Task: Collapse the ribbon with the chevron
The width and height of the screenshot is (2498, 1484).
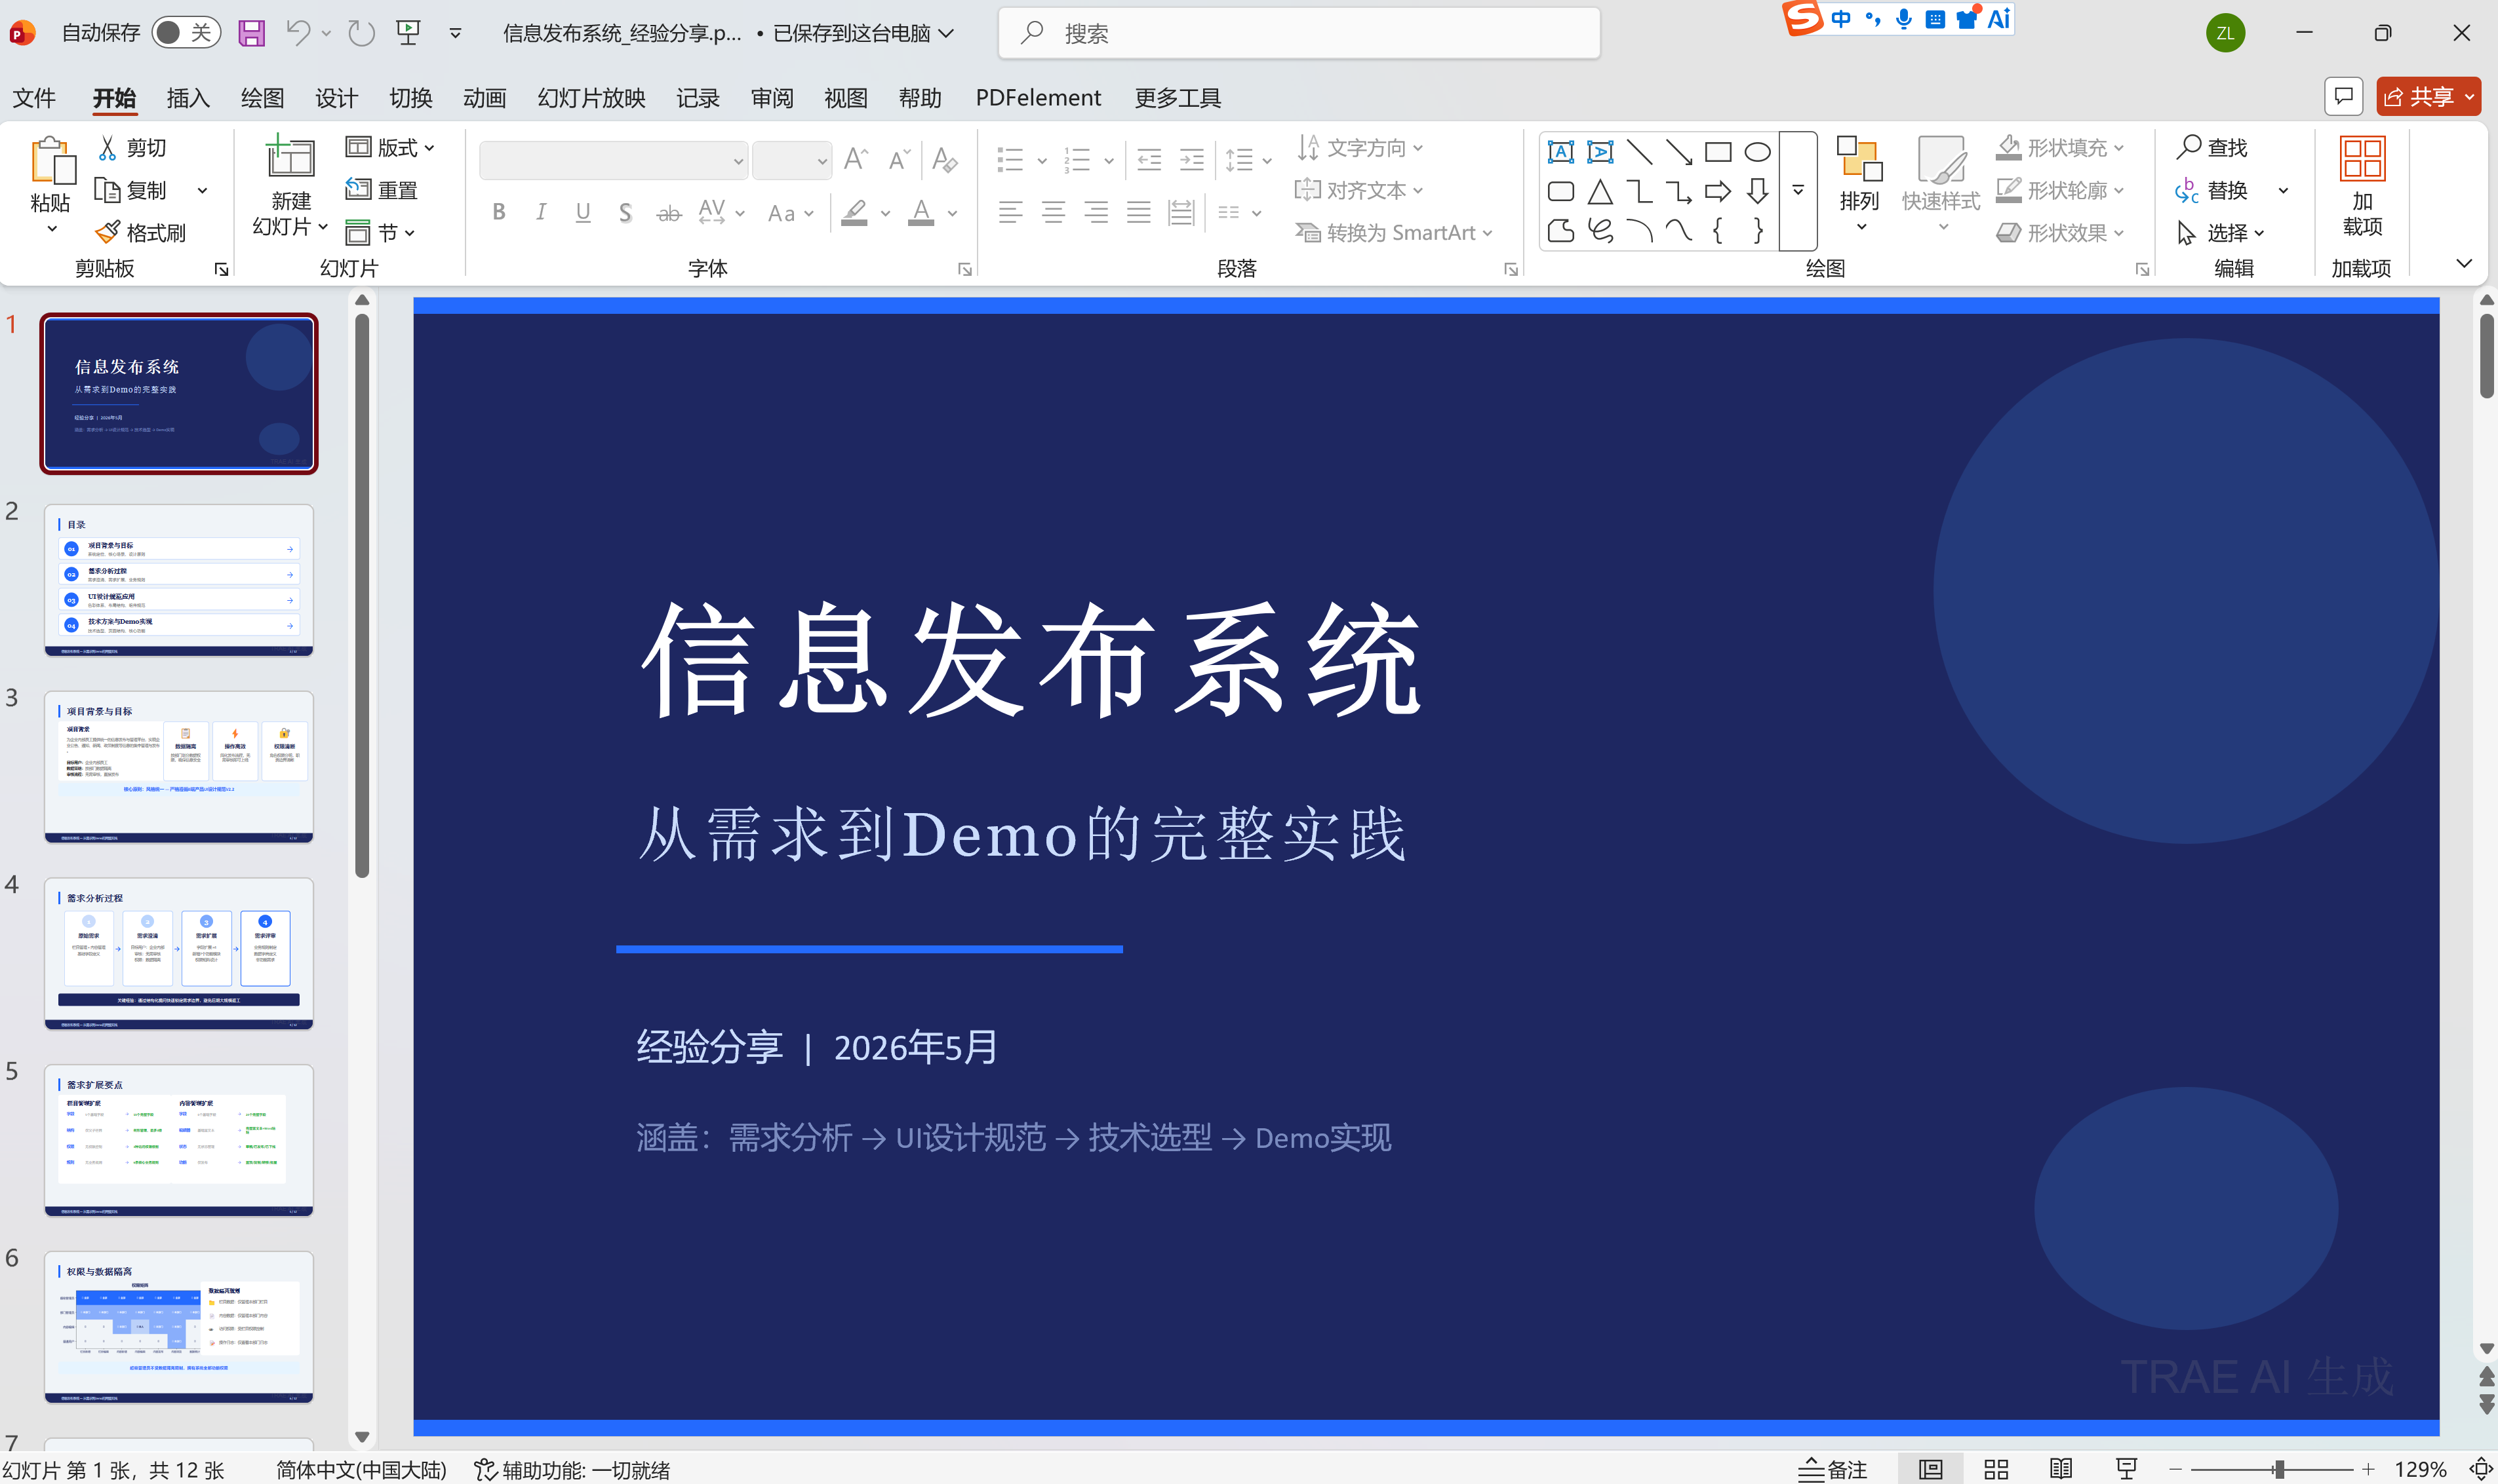Action: (x=2464, y=264)
